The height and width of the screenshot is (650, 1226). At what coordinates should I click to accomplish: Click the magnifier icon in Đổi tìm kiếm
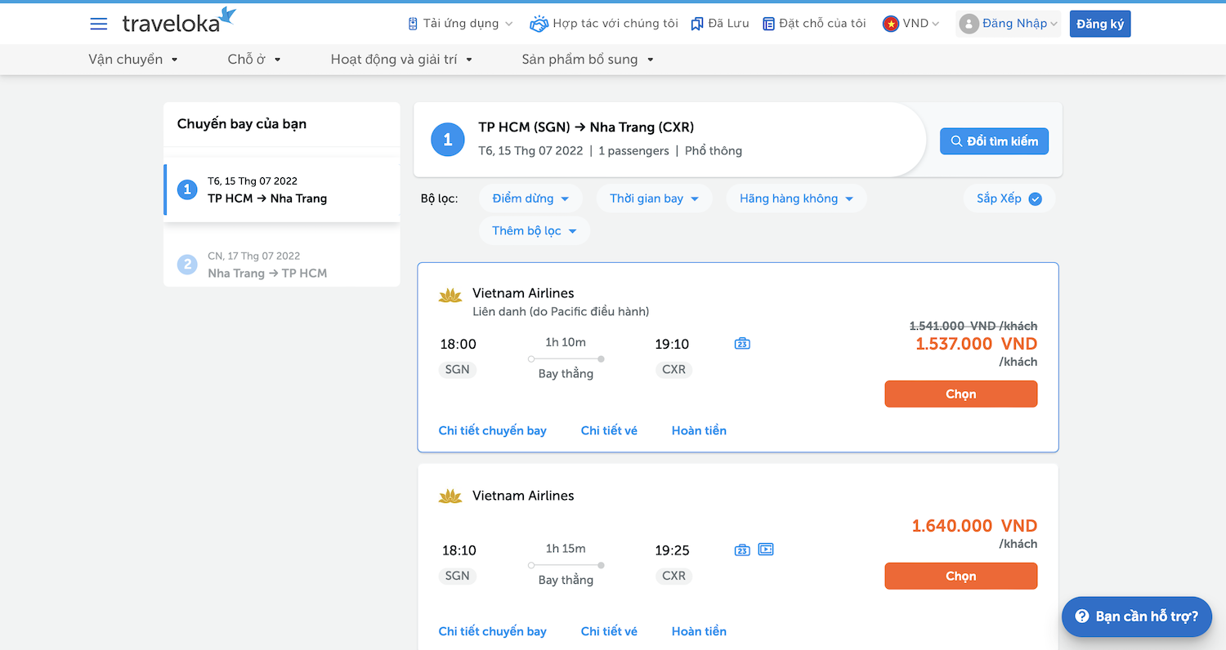(956, 141)
